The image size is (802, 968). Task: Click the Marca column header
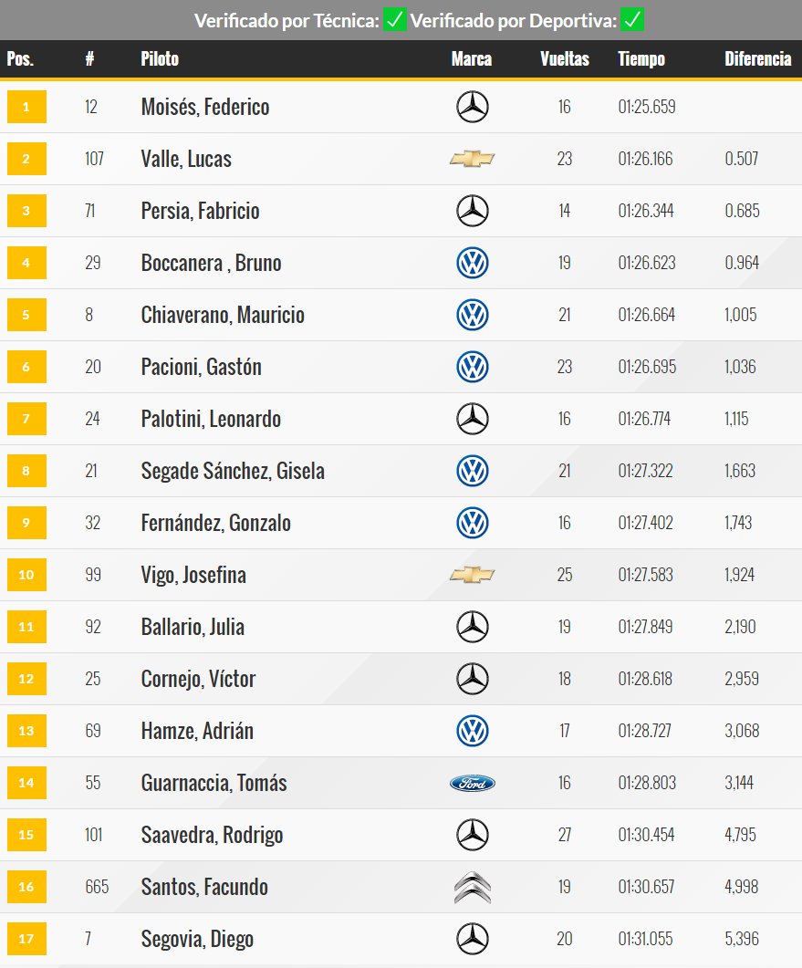pyautogui.click(x=472, y=58)
